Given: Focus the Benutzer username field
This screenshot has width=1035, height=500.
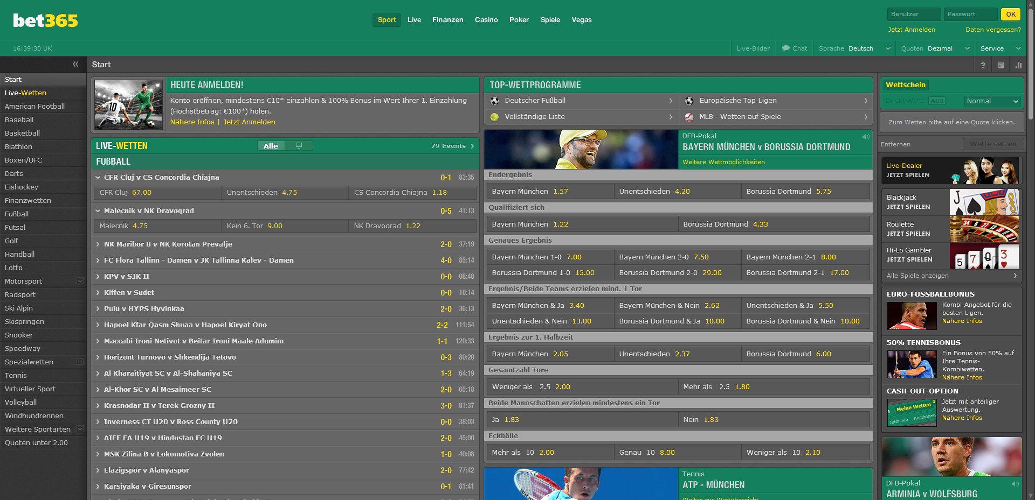Looking at the screenshot, I should point(914,15).
